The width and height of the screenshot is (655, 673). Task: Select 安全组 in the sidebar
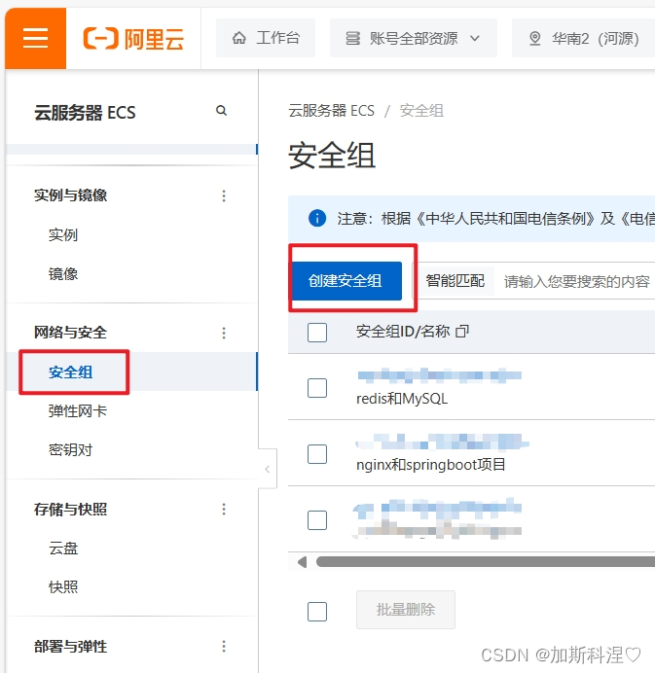(x=70, y=372)
